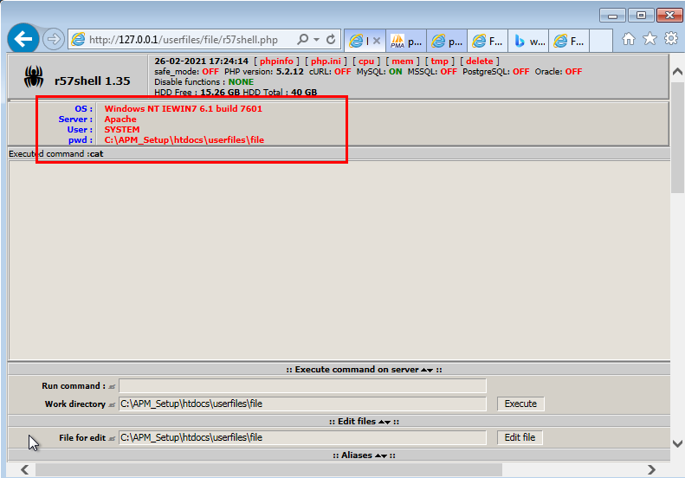Click the vertical scrollbar up arrow
Screen dimensions: 685x478
pyautogui.click(x=677, y=71)
